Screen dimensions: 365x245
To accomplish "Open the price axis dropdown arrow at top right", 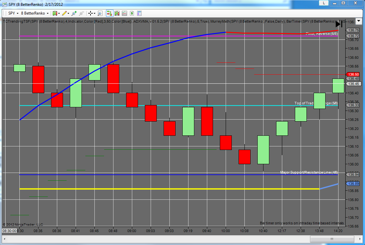I will [359, 21].
